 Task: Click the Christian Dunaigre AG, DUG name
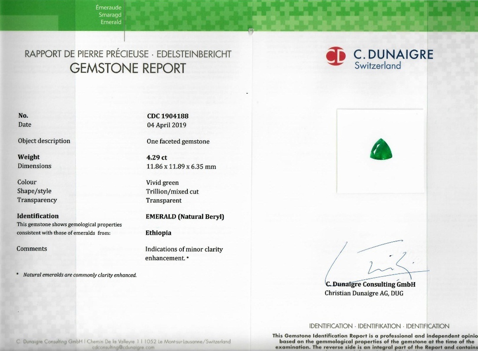pos(364,293)
